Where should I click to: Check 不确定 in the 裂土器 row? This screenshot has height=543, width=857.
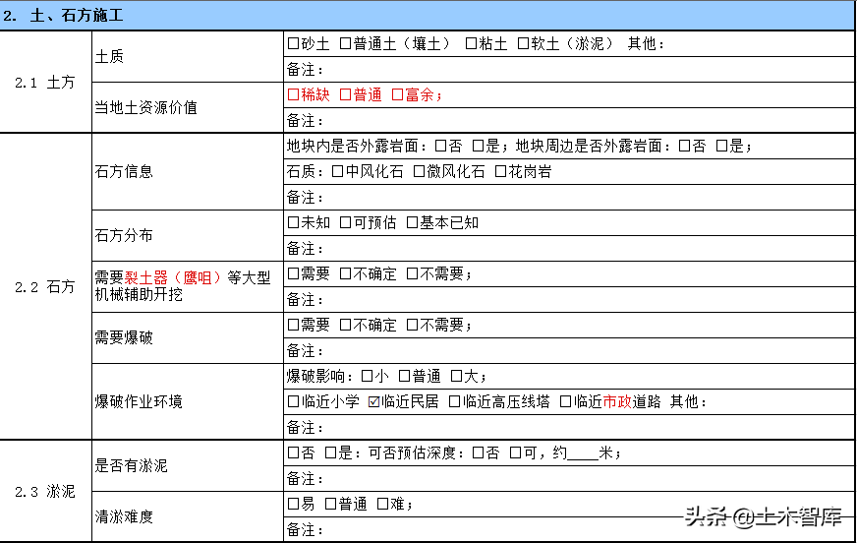point(345,274)
